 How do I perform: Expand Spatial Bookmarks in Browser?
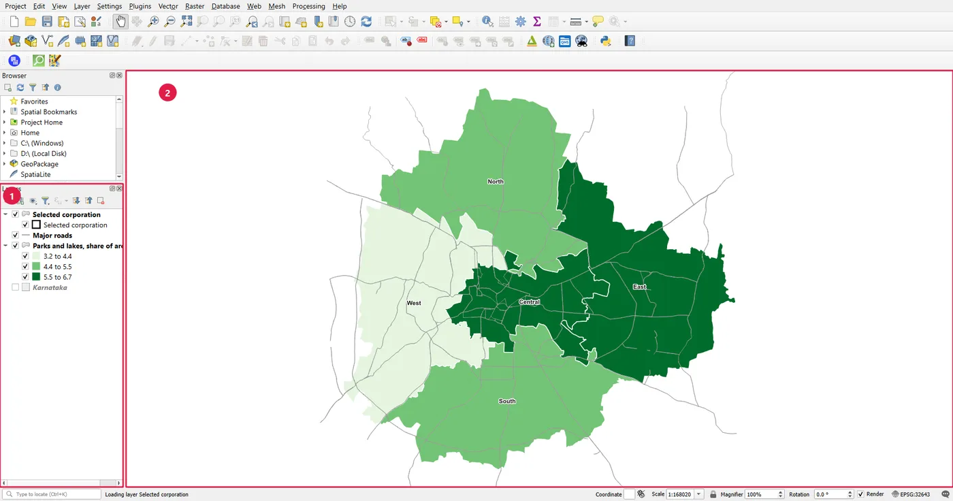(5, 112)
